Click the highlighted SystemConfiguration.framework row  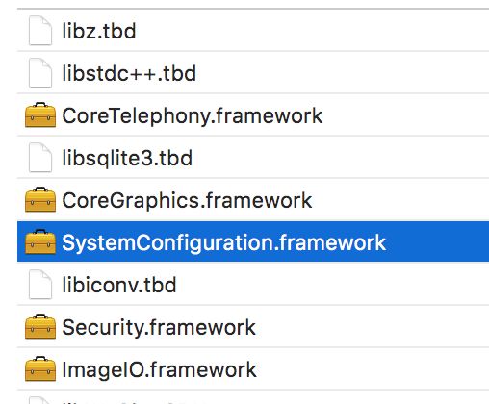coord(253,241)
